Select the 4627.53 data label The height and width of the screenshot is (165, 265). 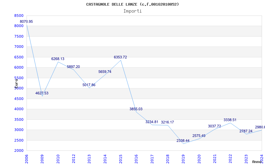tap(42, 93)
